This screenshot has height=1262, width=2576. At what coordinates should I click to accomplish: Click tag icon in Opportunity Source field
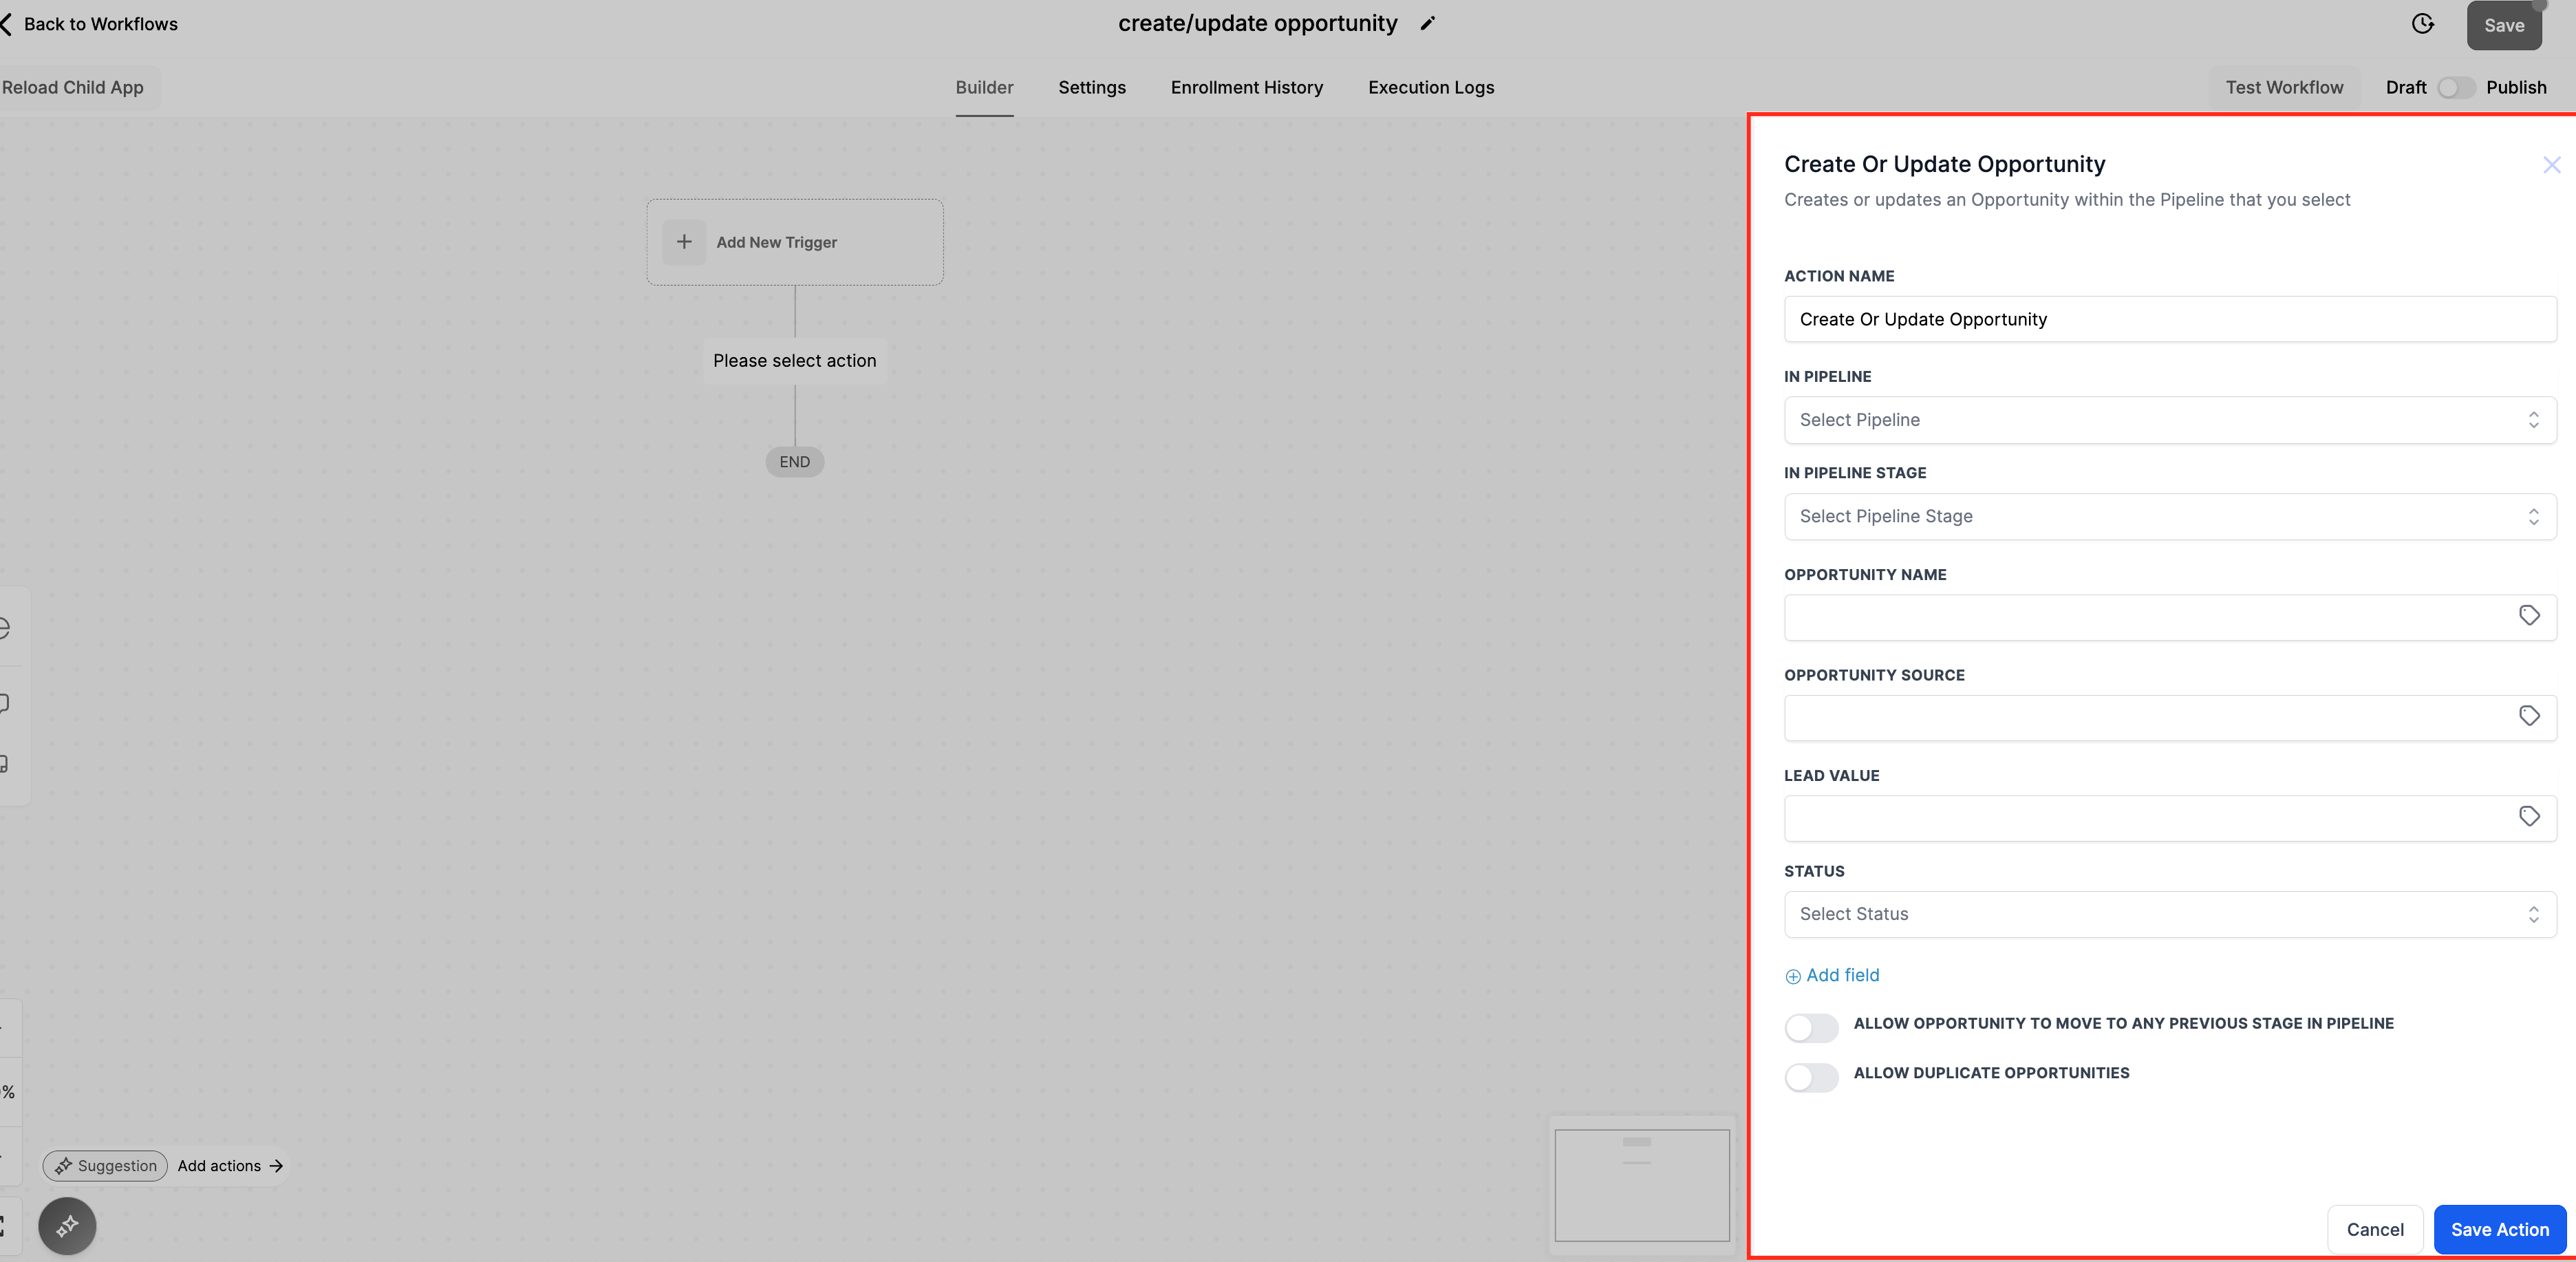point(2529,716)
